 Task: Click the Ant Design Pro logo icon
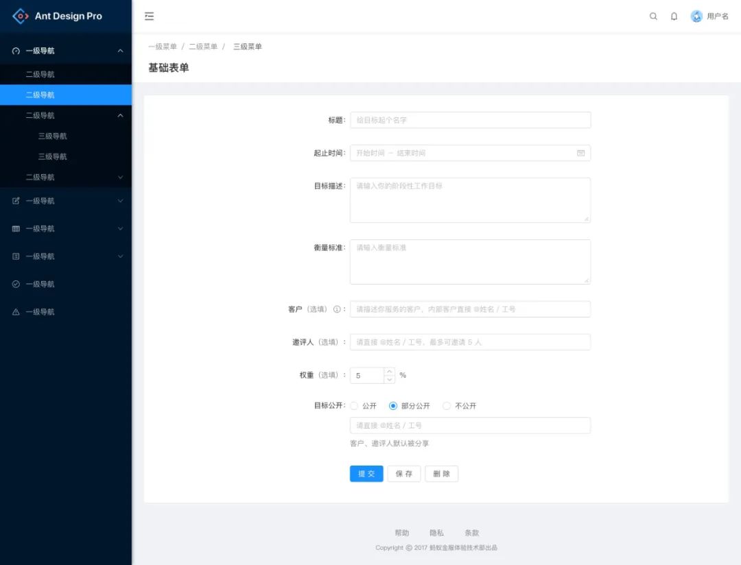click(21, 16)
